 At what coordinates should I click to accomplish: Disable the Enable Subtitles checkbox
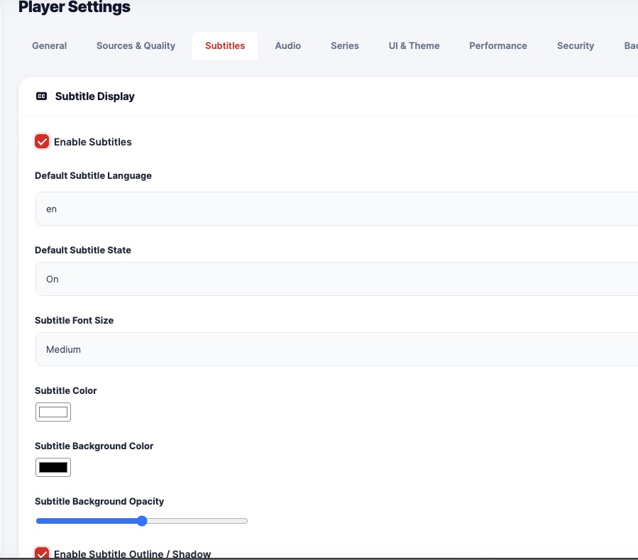(42, 142)
